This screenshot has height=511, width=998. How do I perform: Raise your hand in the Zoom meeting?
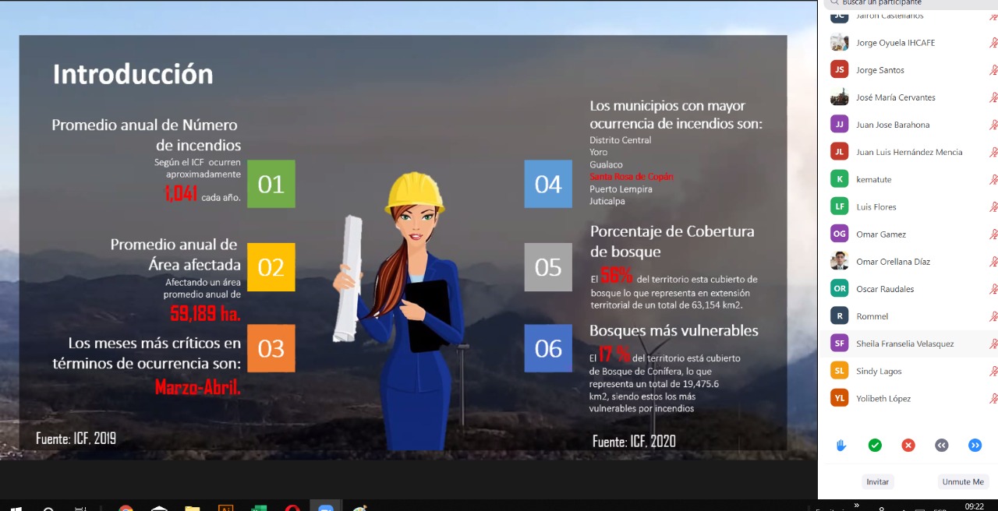pyautogui.click(x=841, y=445)
